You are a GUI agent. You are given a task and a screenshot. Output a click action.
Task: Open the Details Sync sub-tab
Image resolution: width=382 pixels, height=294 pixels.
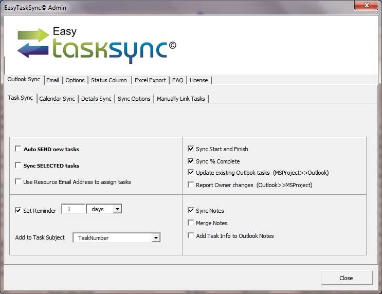(x=96, y=99)
